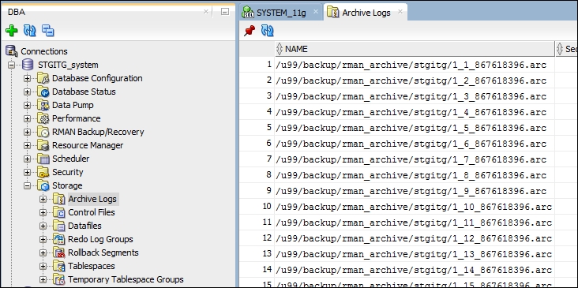The height and width of the screenshot is (288, 578).
Task: Click the Scheduler folder icon
Action: coord(43,159)
